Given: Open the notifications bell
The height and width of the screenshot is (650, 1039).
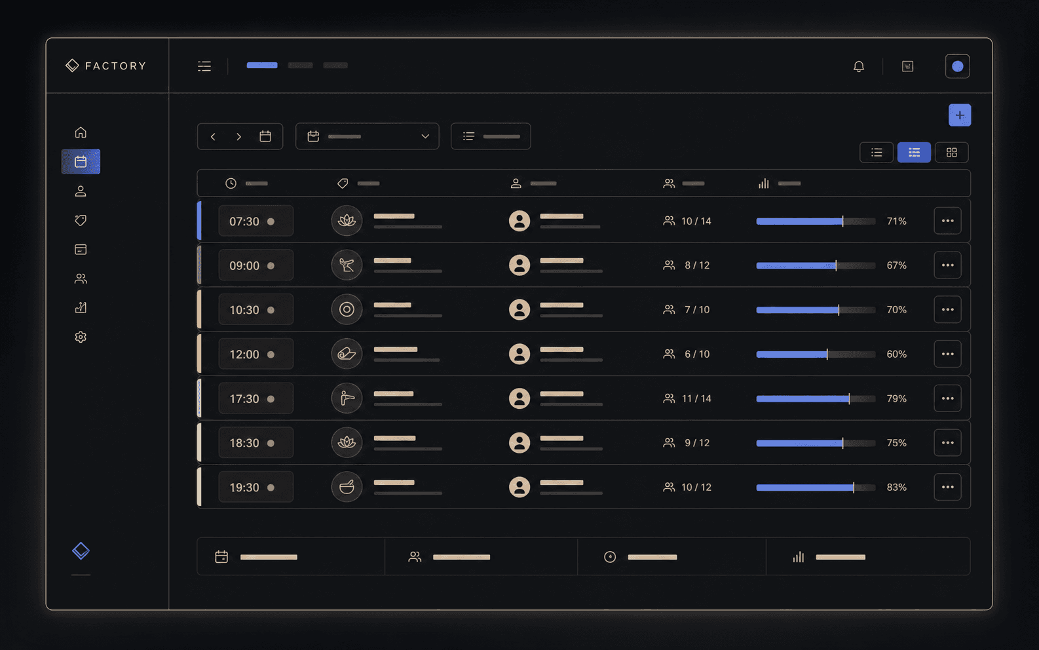Looking at the screenshot, I should click(x=859, y=66).
